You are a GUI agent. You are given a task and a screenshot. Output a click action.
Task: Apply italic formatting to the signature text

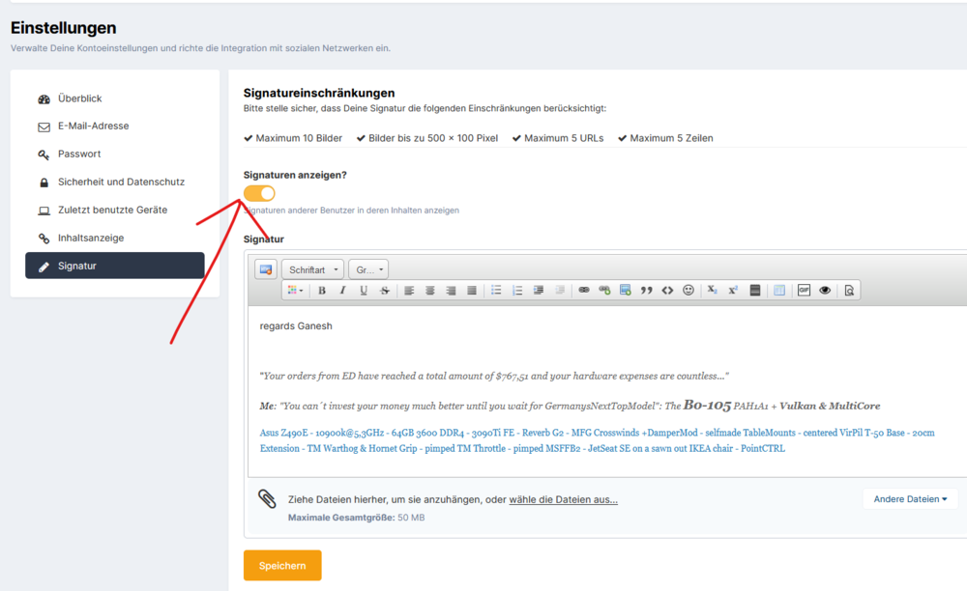(341, 290)
